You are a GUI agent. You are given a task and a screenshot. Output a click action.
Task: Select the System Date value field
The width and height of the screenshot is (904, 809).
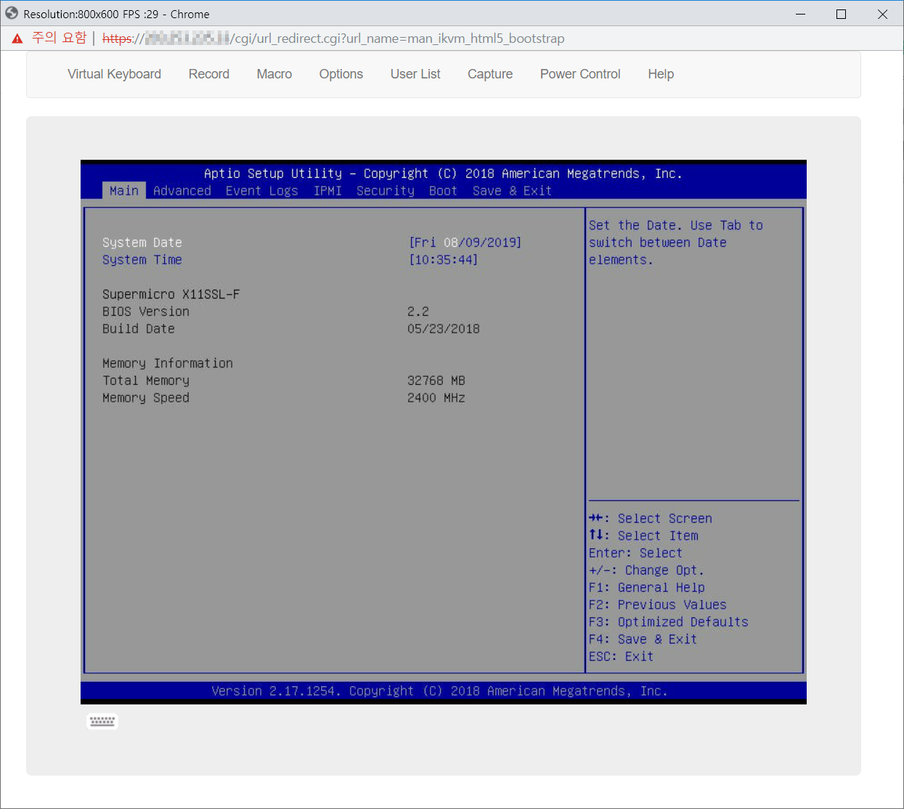tap(465, 243)
